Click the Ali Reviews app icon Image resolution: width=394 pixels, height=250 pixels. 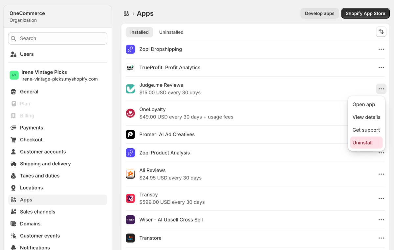click(x=130, y=174)
